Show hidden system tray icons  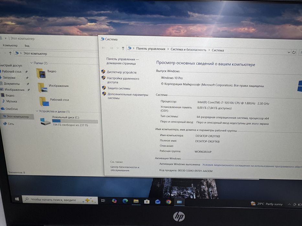(289, 204)
